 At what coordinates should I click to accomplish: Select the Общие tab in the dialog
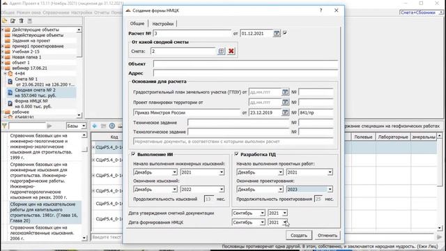(137, 23)
